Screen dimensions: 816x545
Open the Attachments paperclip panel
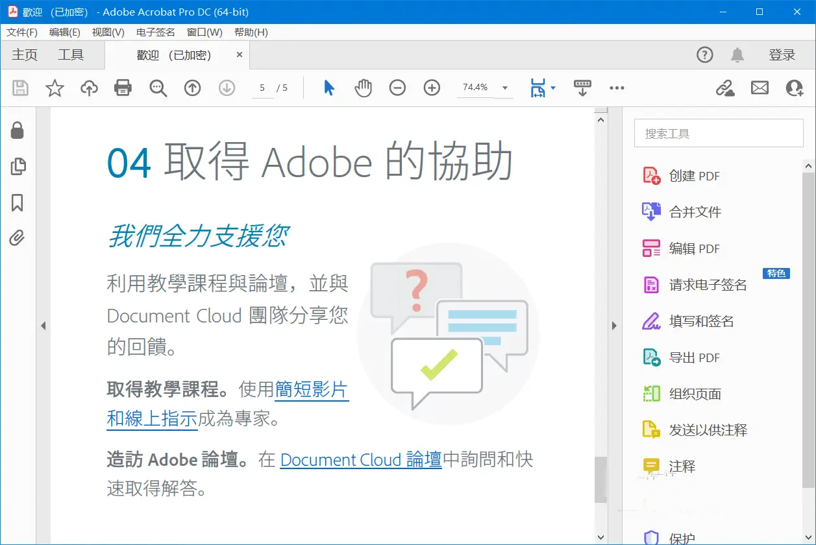18,239
